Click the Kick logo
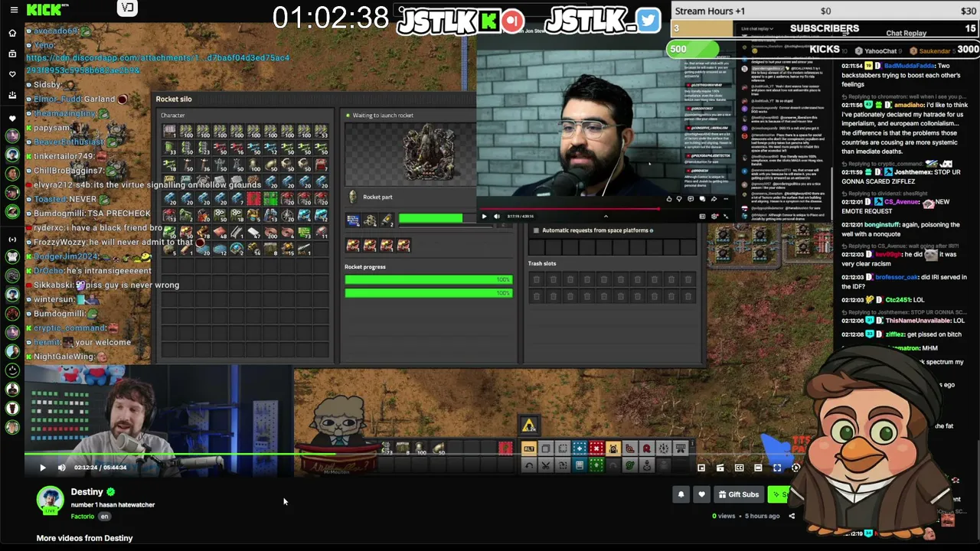The width and height of the screenshot is (980, 551). pos(47,10)
